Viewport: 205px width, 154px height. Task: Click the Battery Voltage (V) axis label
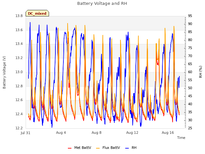point(4,73)
